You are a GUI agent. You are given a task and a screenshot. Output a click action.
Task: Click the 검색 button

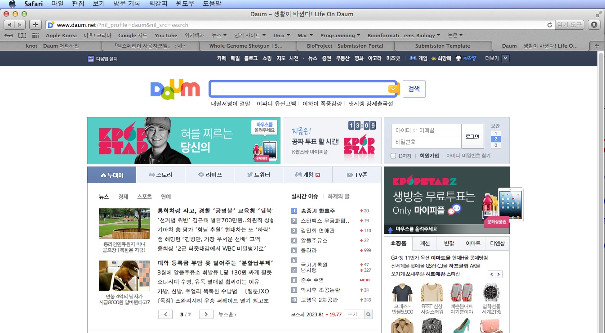coord(414,89)
